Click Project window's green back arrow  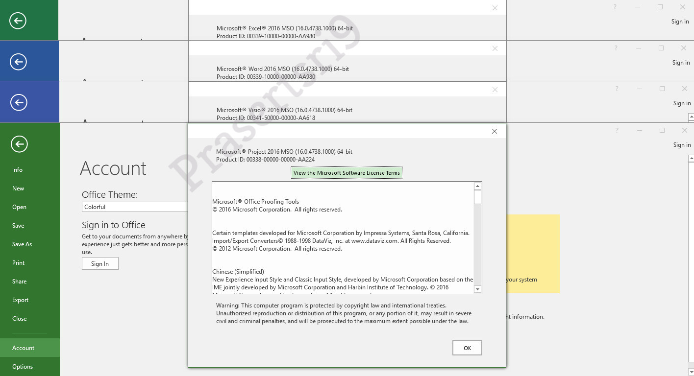tap(19, 144)
